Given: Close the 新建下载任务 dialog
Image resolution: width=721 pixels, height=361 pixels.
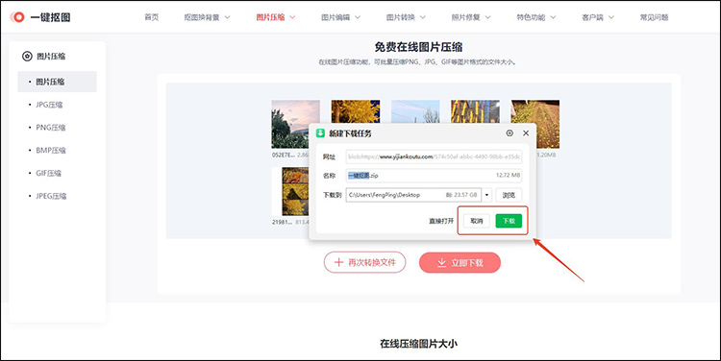Looking at the screenshot, I should point(526,133).
